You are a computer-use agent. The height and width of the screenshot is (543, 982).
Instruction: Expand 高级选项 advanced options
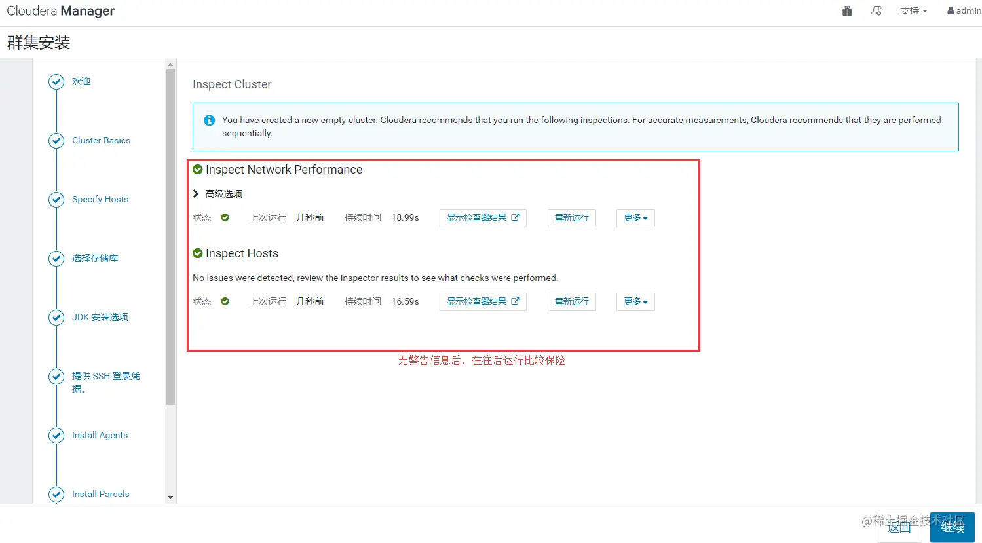217,194
